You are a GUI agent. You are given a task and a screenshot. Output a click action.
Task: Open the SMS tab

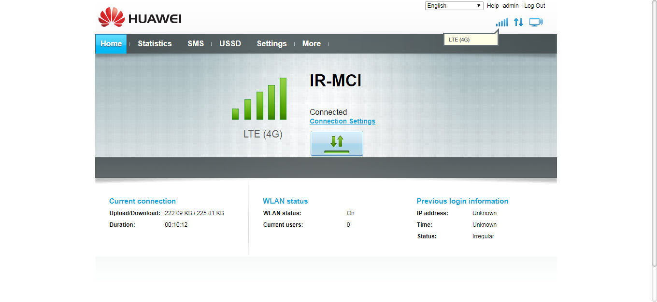point(196,43)
